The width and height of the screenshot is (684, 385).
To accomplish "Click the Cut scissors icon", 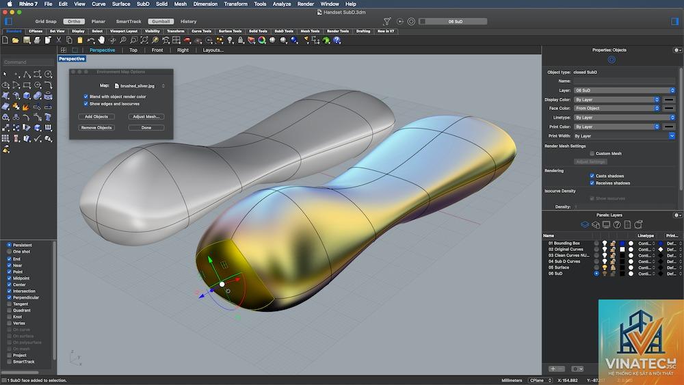I will [58, 40].
